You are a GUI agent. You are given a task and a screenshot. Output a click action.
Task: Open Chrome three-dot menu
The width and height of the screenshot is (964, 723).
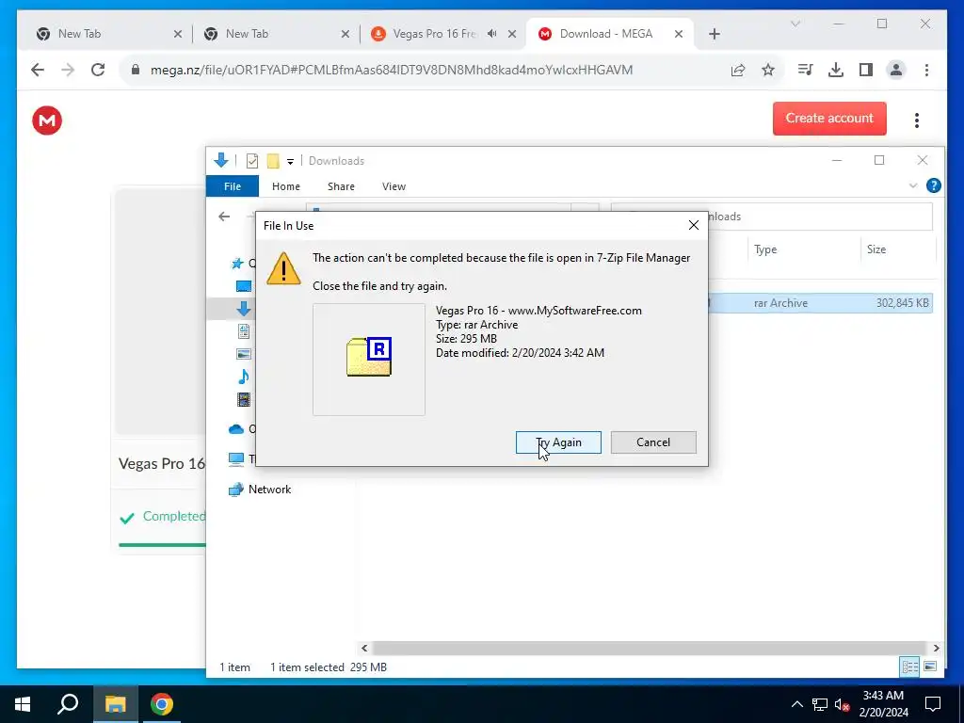[926, 70]
